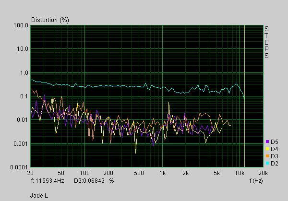Click the 10.0 y-axis label

(23, 49)
